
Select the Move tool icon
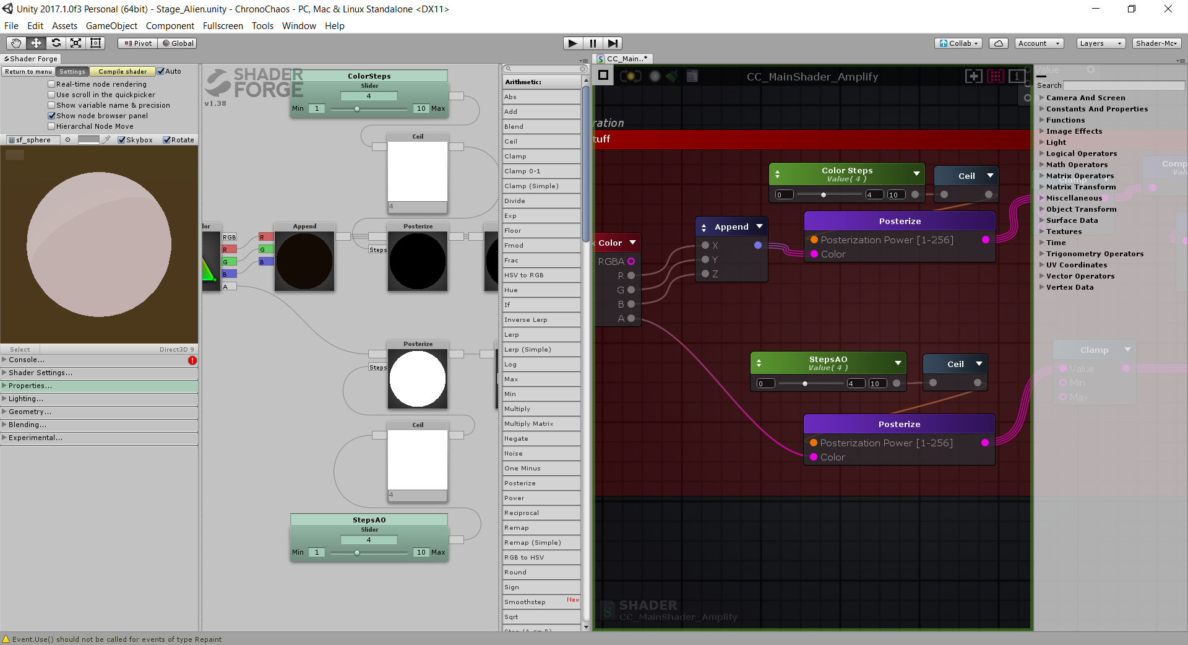[x=36, y=43]
